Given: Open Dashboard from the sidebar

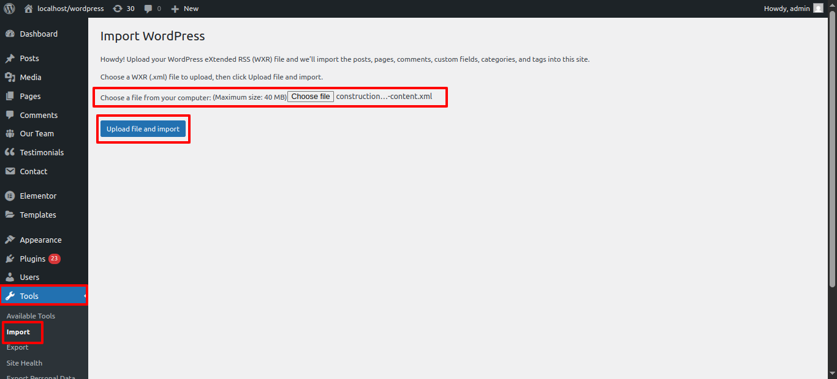Looking at the screenshot, I should point(39,34).
